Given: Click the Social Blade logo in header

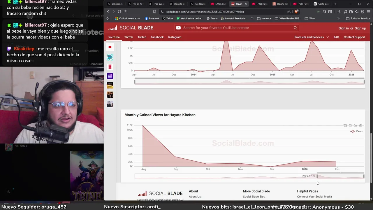Looking at the screenshot, I should pyautogui.click(x=131, y=28).
